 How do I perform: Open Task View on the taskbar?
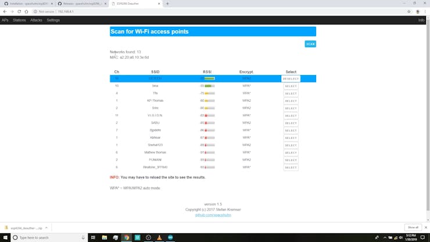point(93,237)
